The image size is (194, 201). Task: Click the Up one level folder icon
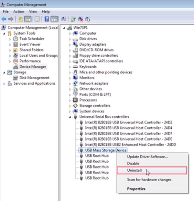point(20,19)
